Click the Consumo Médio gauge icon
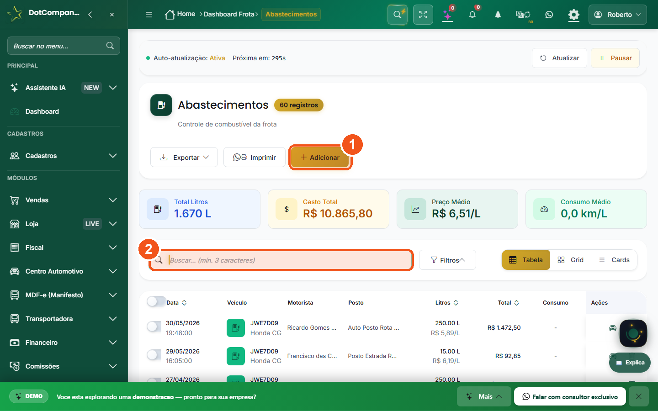 (x=544, y=209)
